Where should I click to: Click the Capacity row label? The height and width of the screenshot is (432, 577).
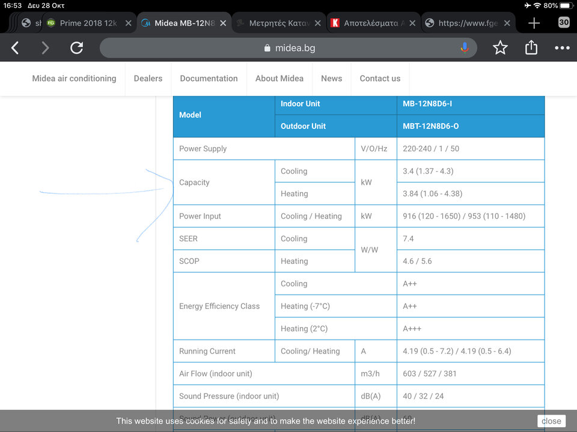pyautogui.click(x=194, y=182)
